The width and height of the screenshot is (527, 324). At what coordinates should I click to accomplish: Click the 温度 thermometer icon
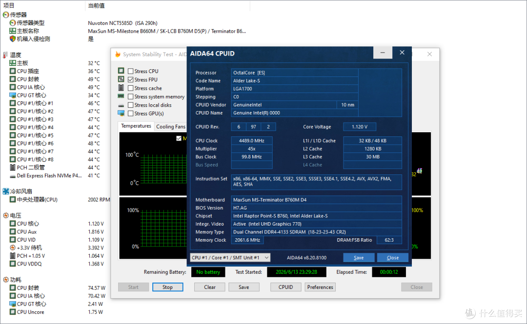tap(6, 55)
